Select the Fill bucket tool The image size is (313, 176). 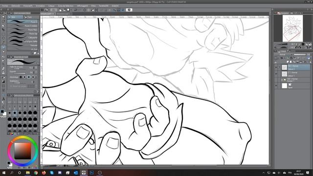click(3, 77)
